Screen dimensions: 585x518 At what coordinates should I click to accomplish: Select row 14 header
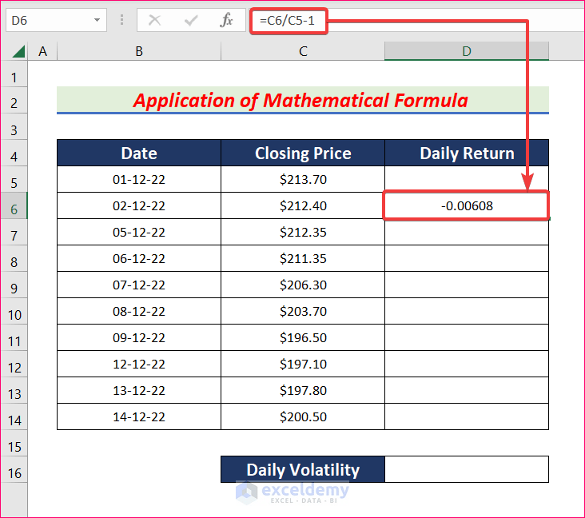(x=14, y=416)
